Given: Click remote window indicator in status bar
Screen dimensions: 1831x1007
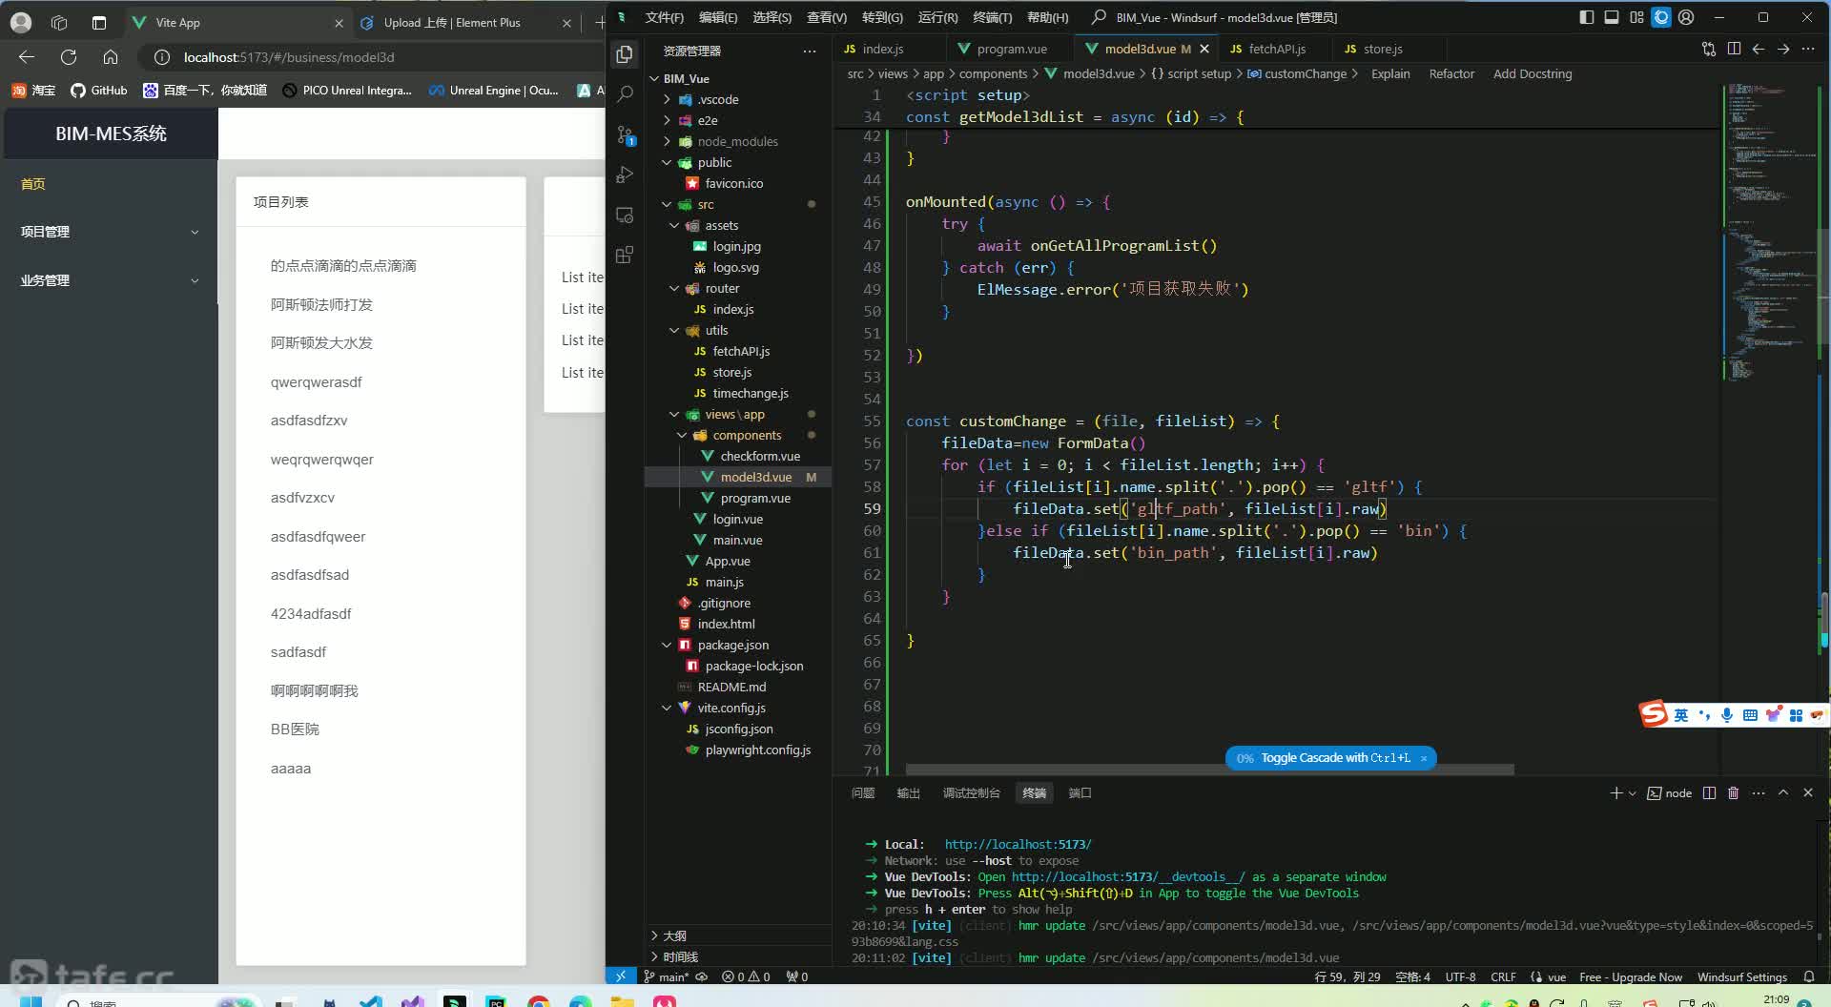Looking at the screenshot, I should [x=620, y=976].
